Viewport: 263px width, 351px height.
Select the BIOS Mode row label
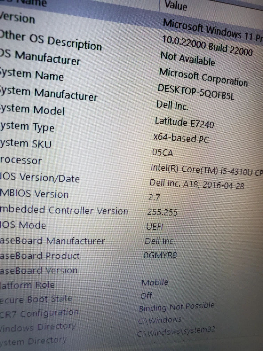[x=23, y=225]
